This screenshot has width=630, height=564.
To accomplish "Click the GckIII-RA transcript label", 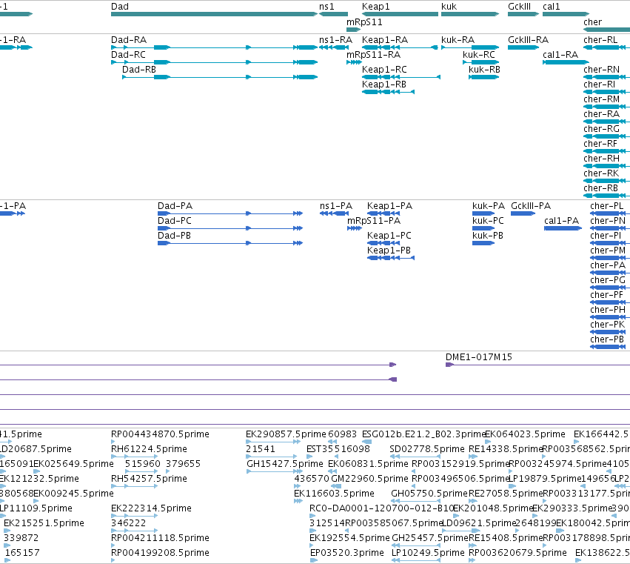I will pos(529,40).
